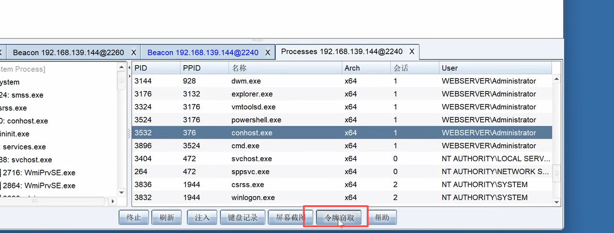Close the Beacon 192.168.139.144@2260 tab

(x=134, y=52)
